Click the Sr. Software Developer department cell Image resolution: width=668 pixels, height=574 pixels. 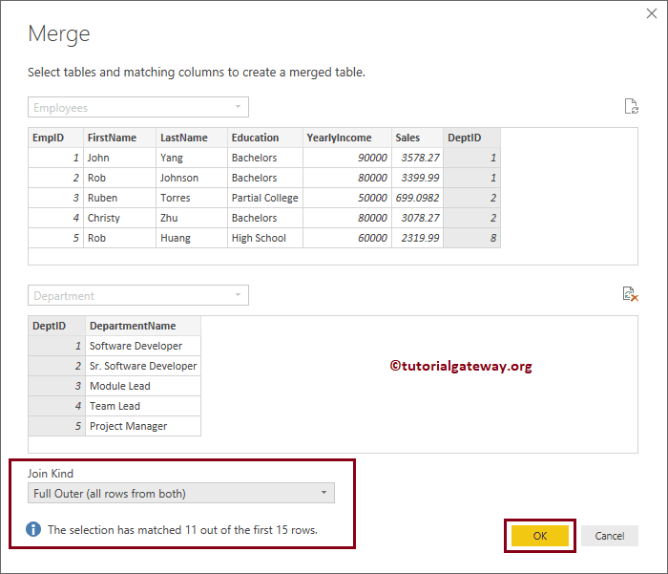[x=143, y=366]
